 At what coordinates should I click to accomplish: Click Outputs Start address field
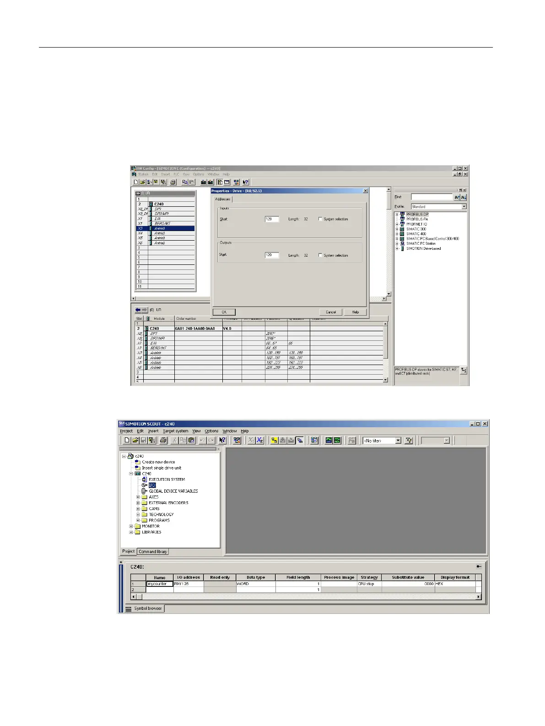[x=272, y=255]
